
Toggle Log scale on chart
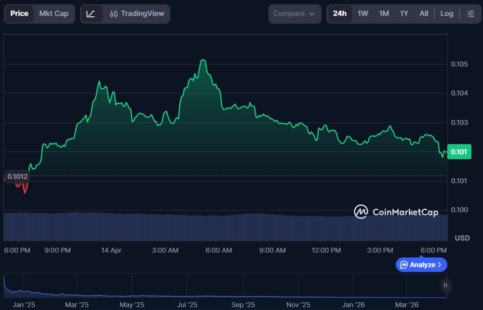tap(447, 13)
